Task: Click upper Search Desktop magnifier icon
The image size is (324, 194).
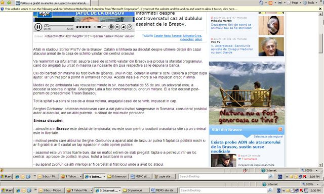Action: click(x=270, y=176)
